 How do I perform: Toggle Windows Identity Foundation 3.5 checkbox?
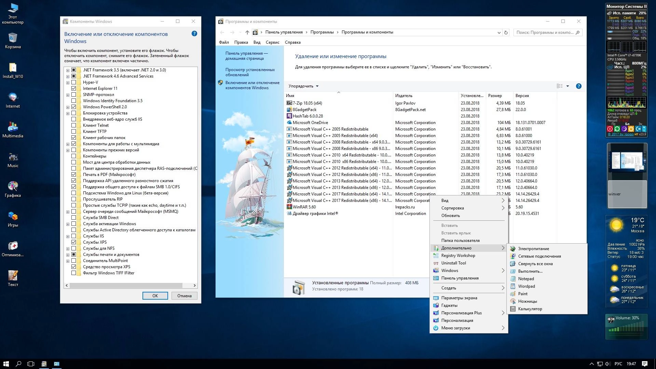73,101
